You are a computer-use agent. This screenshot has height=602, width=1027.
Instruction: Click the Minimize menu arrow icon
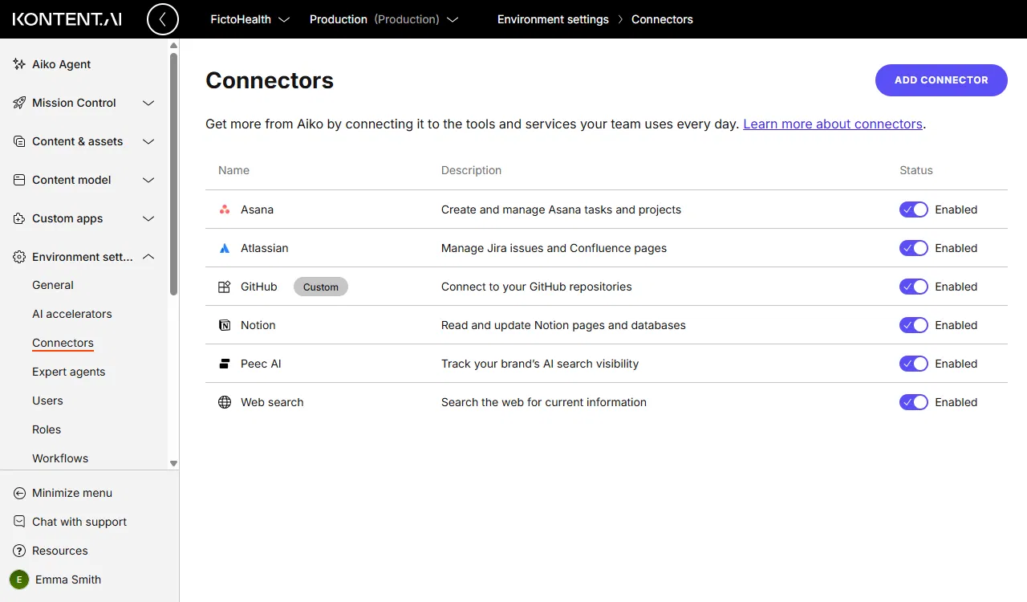[19, 493]
